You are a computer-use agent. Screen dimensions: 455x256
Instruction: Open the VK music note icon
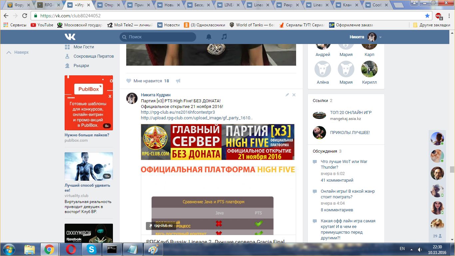[x=224, y=37]
